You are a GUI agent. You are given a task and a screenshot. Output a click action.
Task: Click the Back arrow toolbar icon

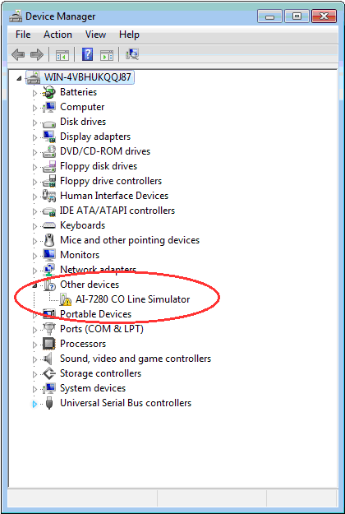tap(18, 54)
